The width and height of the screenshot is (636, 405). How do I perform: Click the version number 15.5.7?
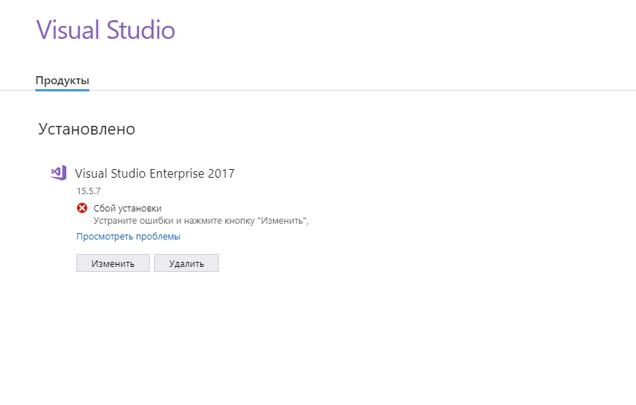pos(89,191)
